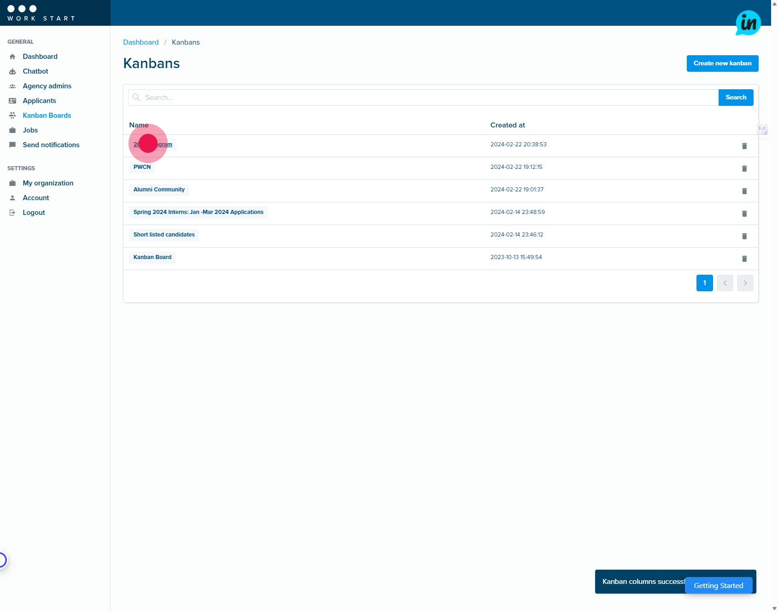Open the Alumni Community kanban
778x612 pixels.
159,190
